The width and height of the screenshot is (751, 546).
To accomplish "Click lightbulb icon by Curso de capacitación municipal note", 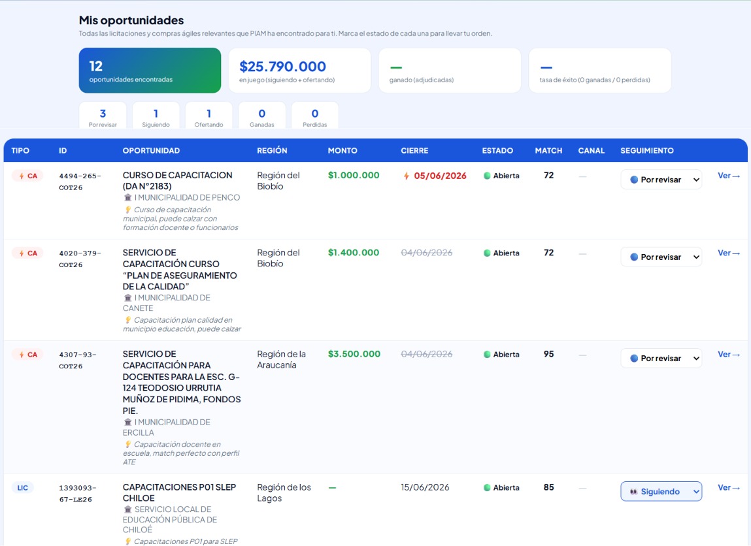I will tap(127, 210).
